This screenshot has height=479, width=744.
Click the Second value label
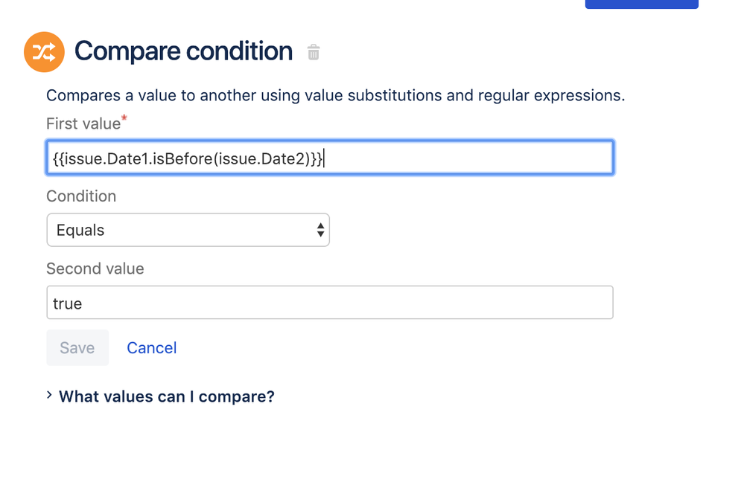coord(95,269)
